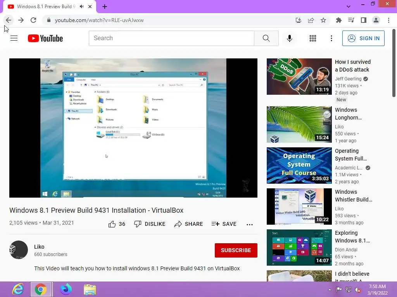Launch Firefox from the taskbar

(x=66, y=289)
